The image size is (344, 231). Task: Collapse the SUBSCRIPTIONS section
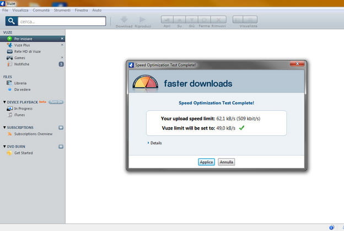pos(4,127)
